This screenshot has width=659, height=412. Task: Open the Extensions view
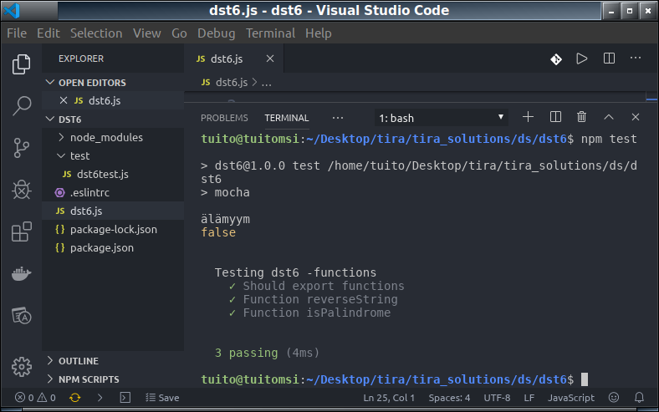coord(21,231)
